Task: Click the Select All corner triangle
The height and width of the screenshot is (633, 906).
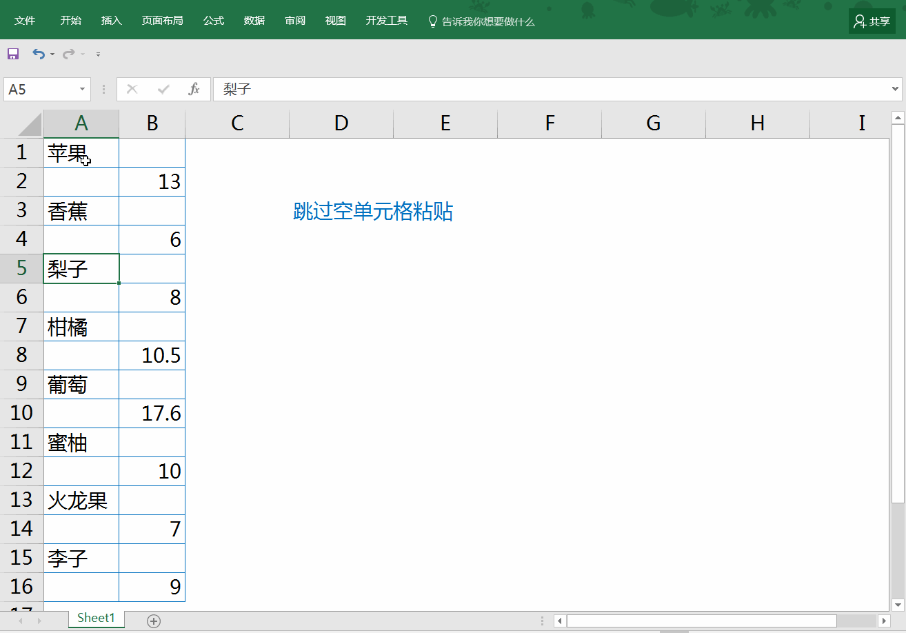Action: pos(30,124)
